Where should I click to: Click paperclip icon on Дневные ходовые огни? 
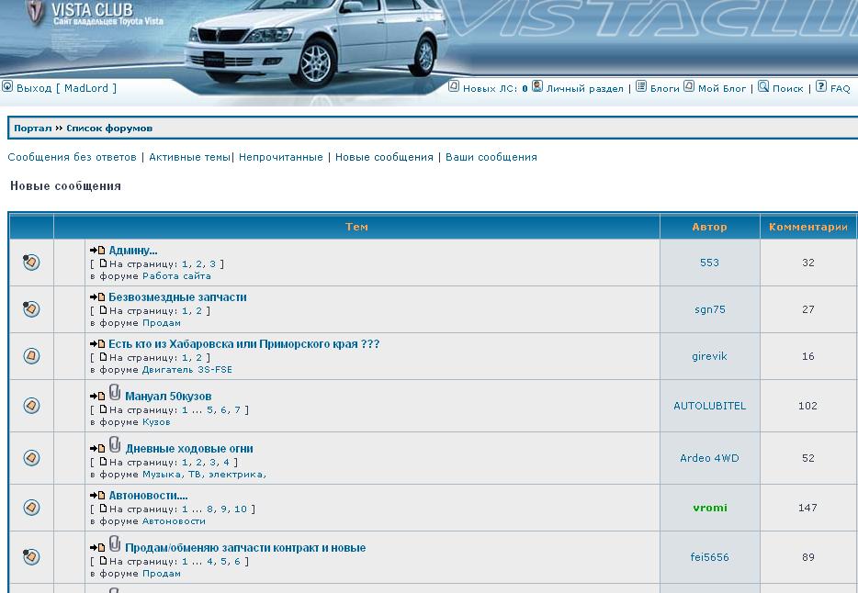(115, 445)
